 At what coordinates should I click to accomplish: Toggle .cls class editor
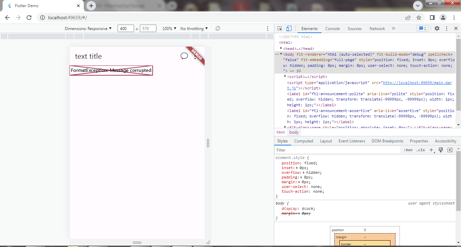(420, 150)
